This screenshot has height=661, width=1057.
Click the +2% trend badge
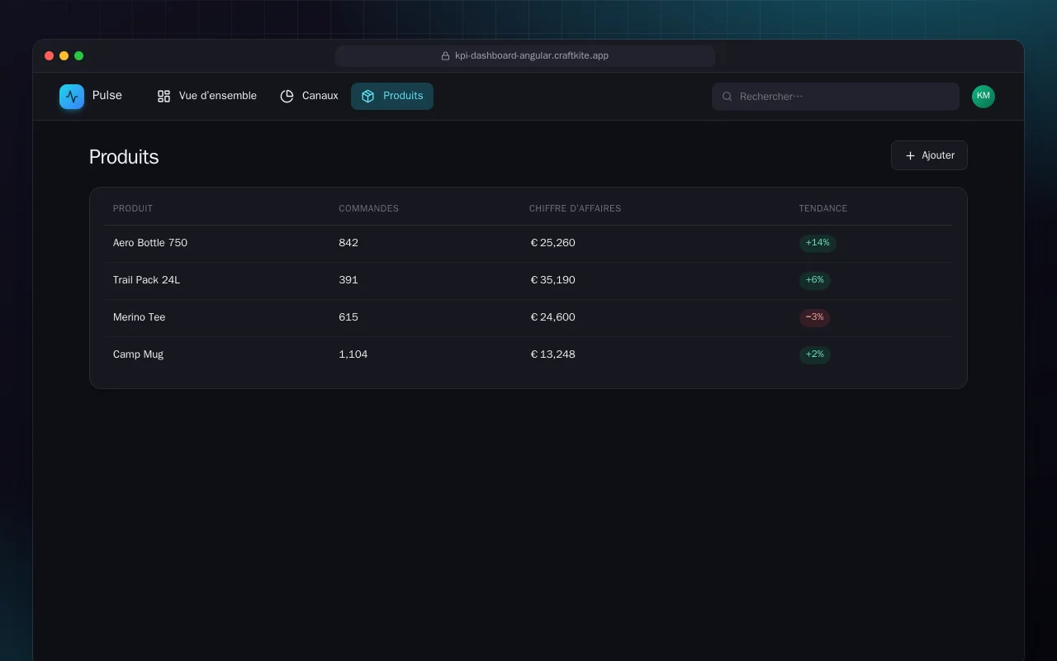pyautogui.click(x=815, y=354)
